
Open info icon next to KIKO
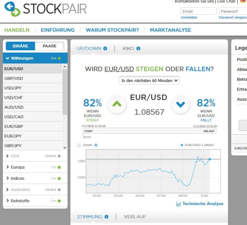point(138,49)
